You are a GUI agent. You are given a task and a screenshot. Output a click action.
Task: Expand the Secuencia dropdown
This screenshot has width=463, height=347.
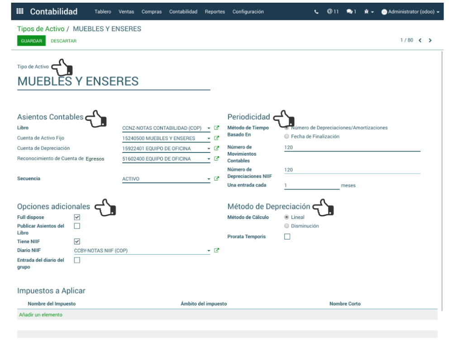209,179
